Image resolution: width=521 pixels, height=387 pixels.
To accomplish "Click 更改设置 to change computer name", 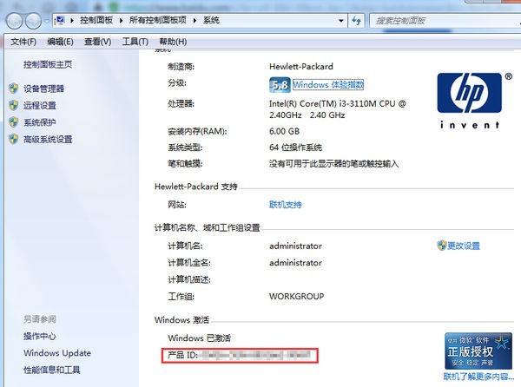I will [464, 246].
